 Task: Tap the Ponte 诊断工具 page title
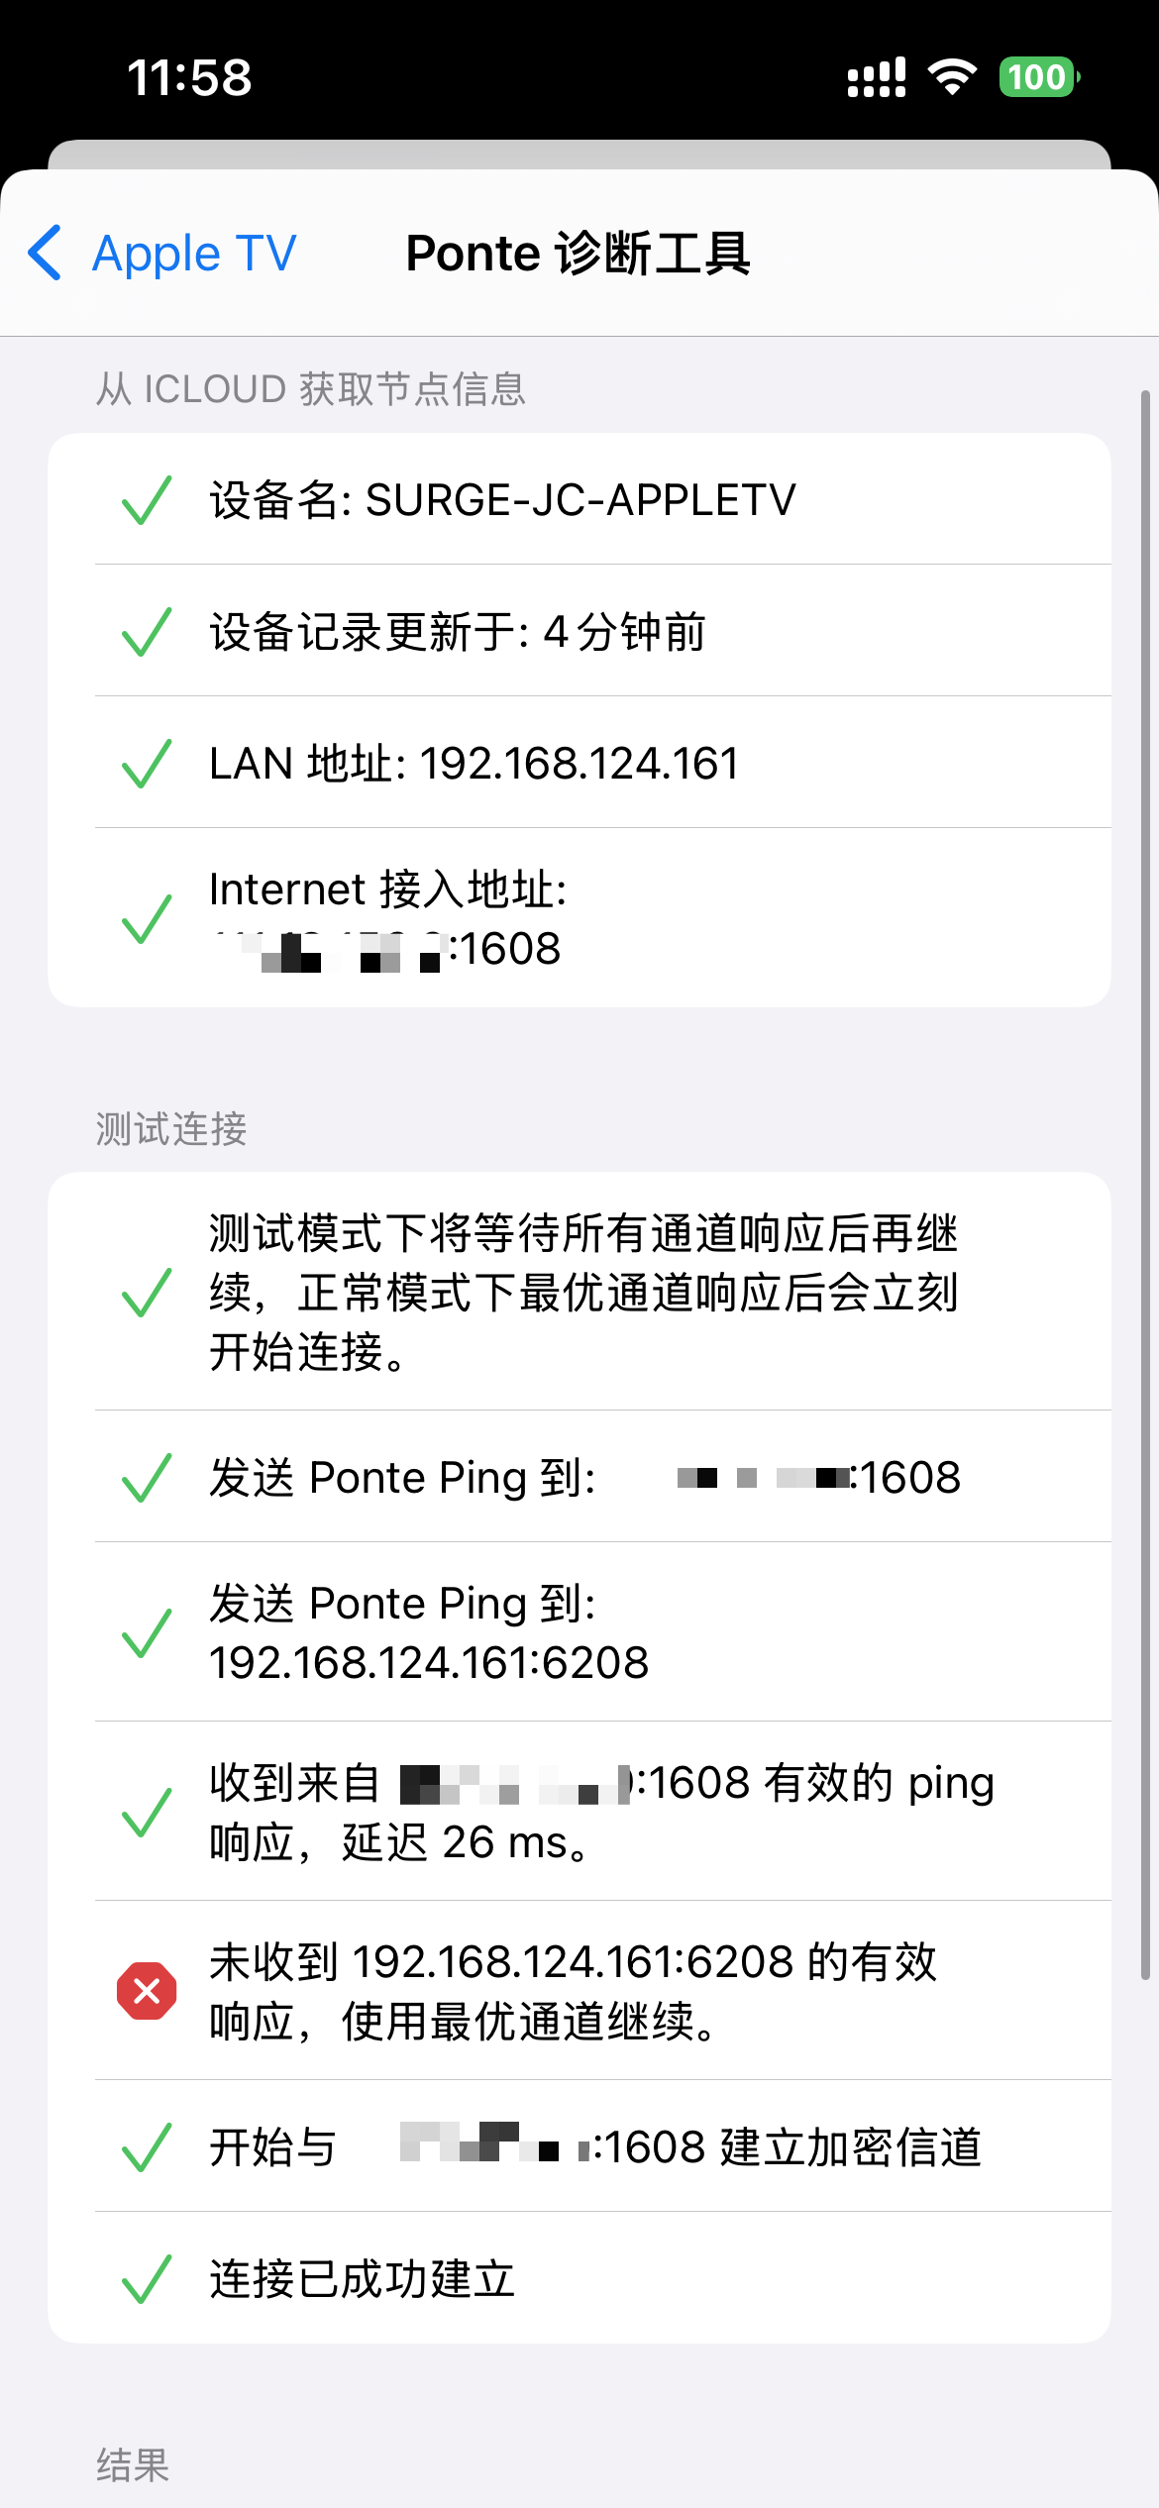pos(579,254)
